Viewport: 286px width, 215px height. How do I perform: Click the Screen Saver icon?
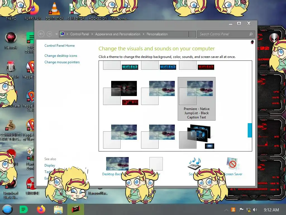pyautogui.click(x=233, y=163)
